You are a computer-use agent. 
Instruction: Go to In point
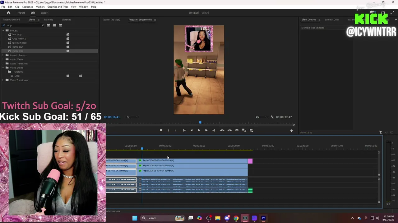click(x=184, y=130)
